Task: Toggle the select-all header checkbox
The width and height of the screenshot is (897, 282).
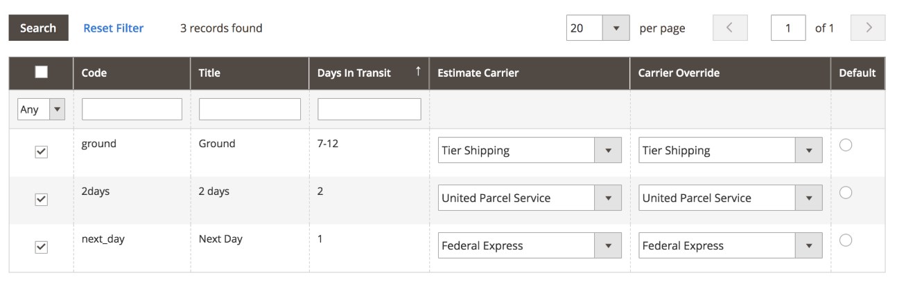Action: pyautogui.click(x=41, y=73)
